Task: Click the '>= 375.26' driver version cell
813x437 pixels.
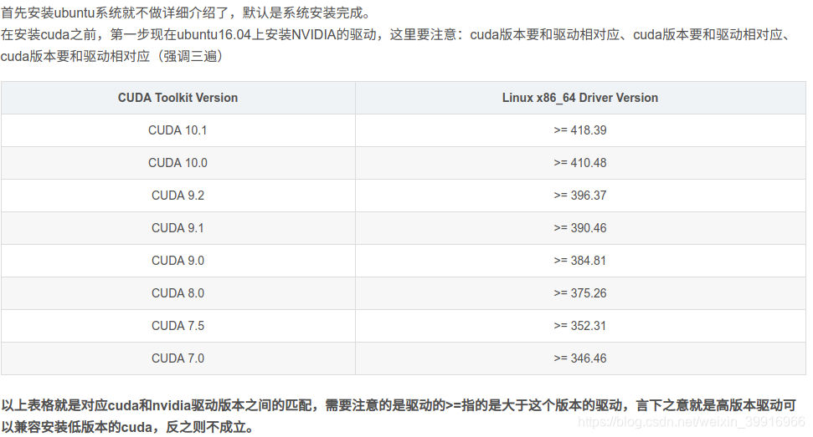Action: pos(580,293)
